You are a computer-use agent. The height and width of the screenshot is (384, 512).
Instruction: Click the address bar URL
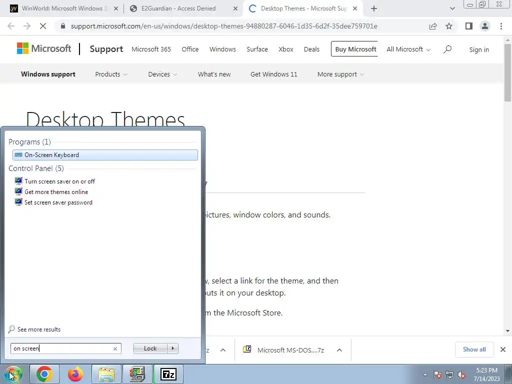[x=224, y=26]
